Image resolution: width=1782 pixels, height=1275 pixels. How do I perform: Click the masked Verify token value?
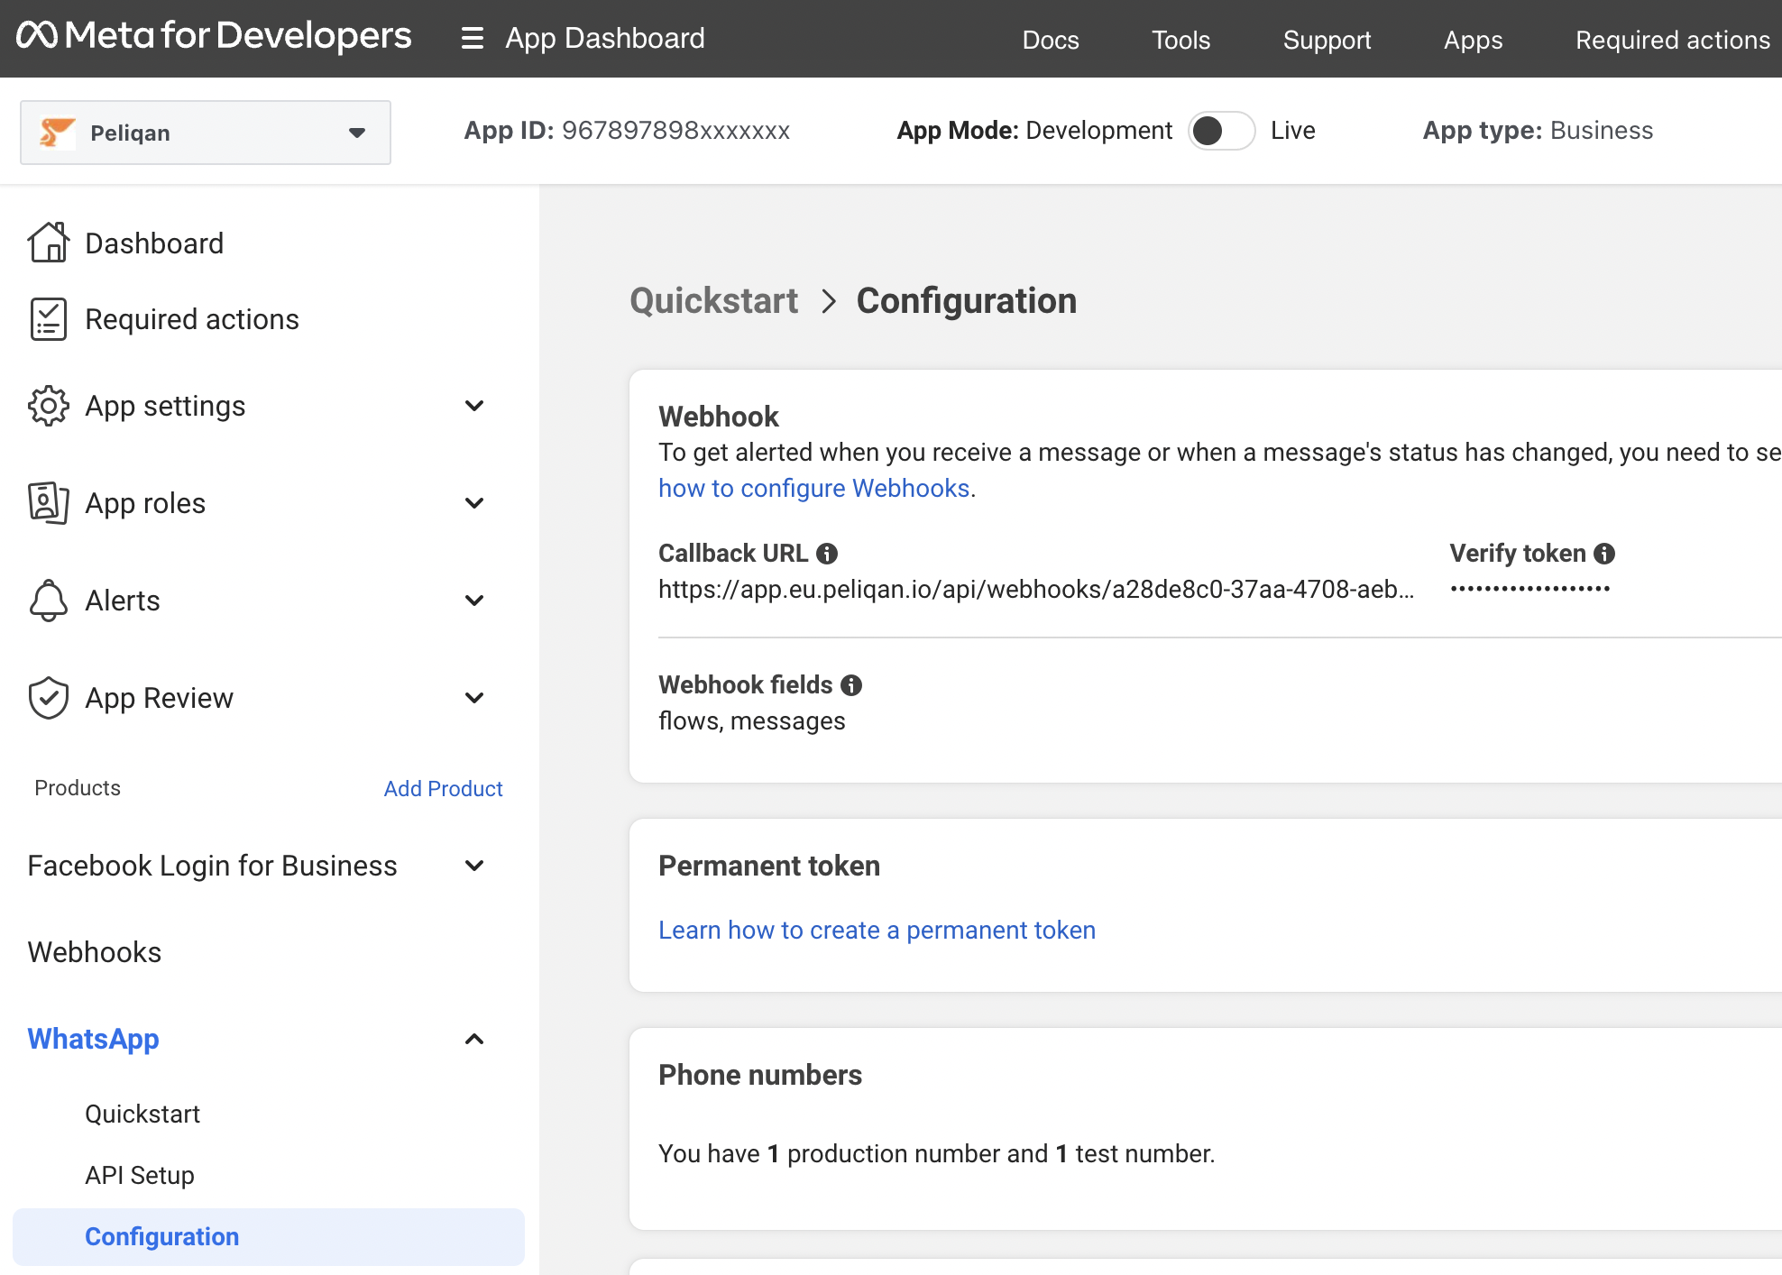coord(1530,589)
